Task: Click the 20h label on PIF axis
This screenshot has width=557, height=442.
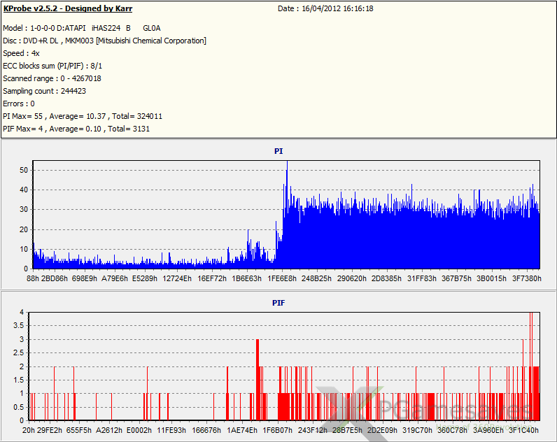Action: coord(28,430)
